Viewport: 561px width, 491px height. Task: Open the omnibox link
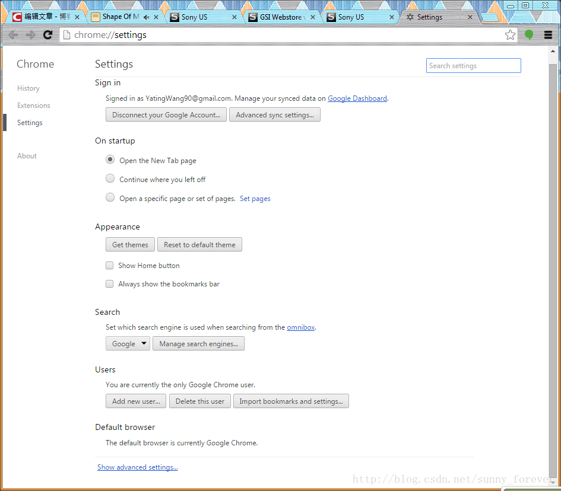pyautogui.click(x=301, y=327)
